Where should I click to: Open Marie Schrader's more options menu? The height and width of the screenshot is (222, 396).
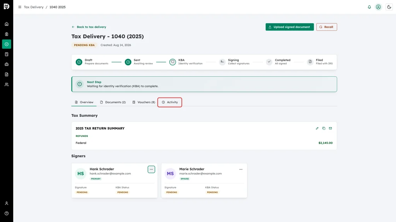pos(241,170)
